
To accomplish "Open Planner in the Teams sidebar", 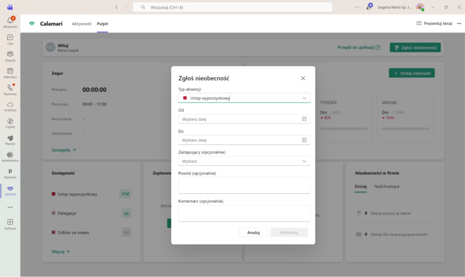I will (10, 140).
